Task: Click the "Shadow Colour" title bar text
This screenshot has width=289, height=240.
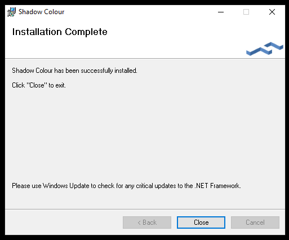Action: [41, 12]
